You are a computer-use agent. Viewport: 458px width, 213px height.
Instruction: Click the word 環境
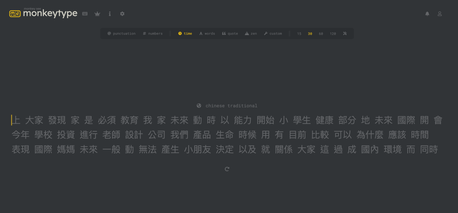click(x=393, y=149)
